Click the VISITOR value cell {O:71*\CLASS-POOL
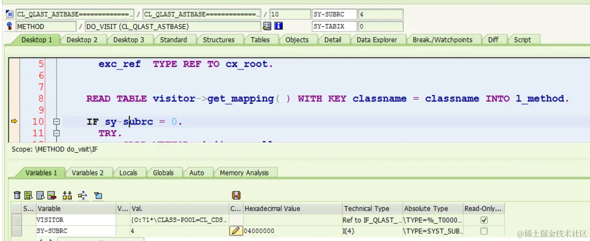The height and width of the screenshot is (241, 590). coord(179,220)
